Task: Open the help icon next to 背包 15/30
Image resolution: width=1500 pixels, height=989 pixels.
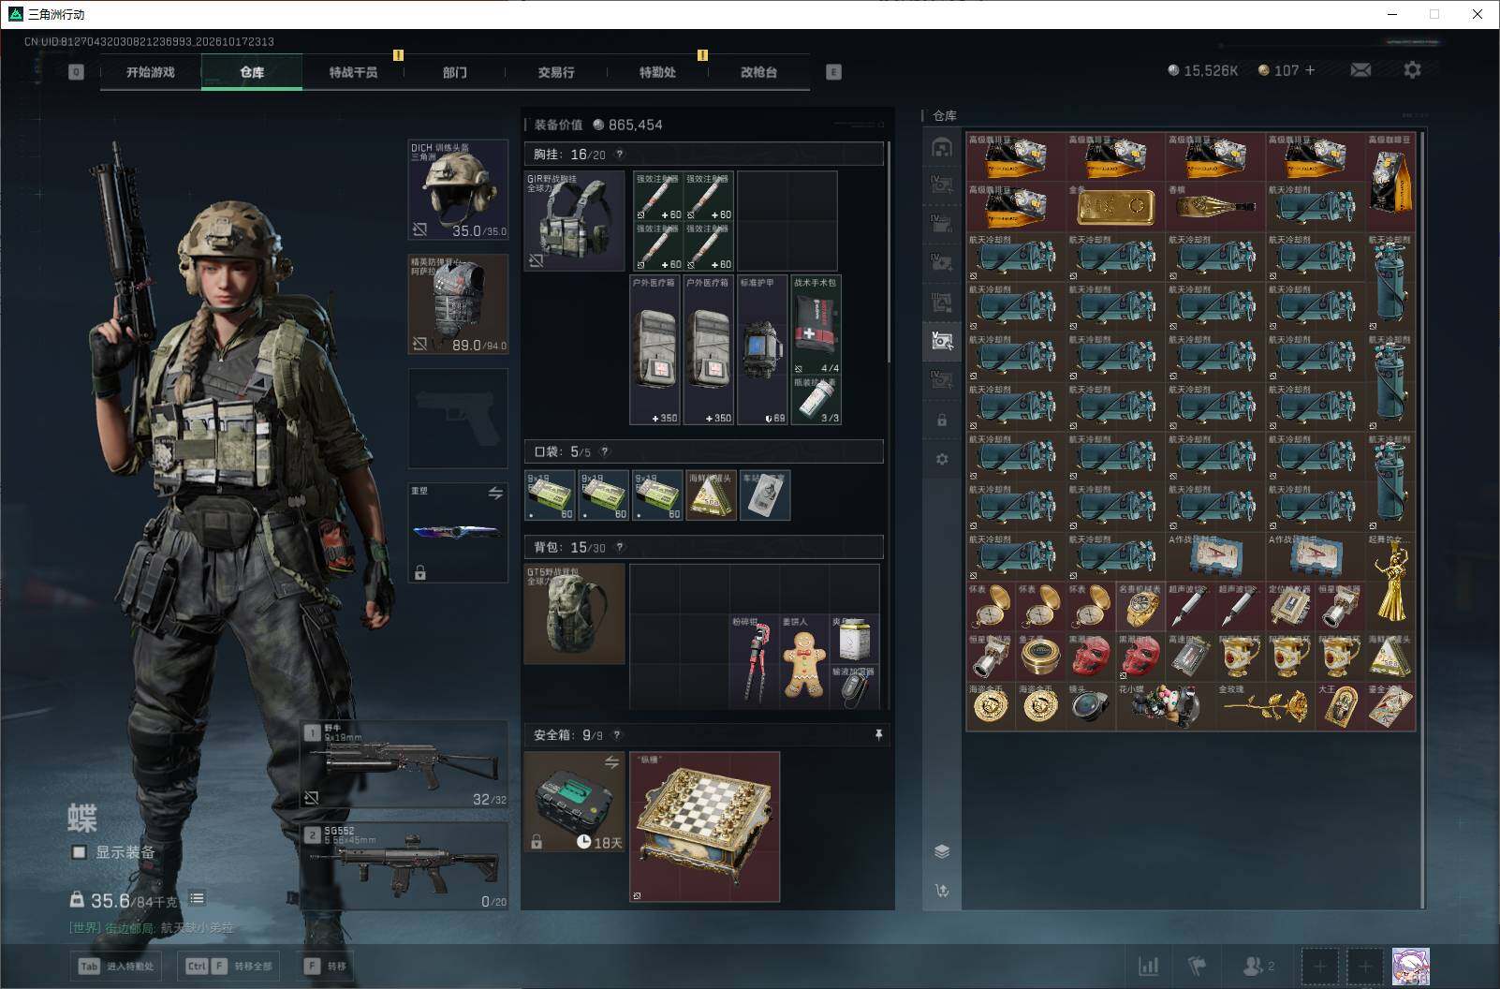Action: tap(619, 547)
